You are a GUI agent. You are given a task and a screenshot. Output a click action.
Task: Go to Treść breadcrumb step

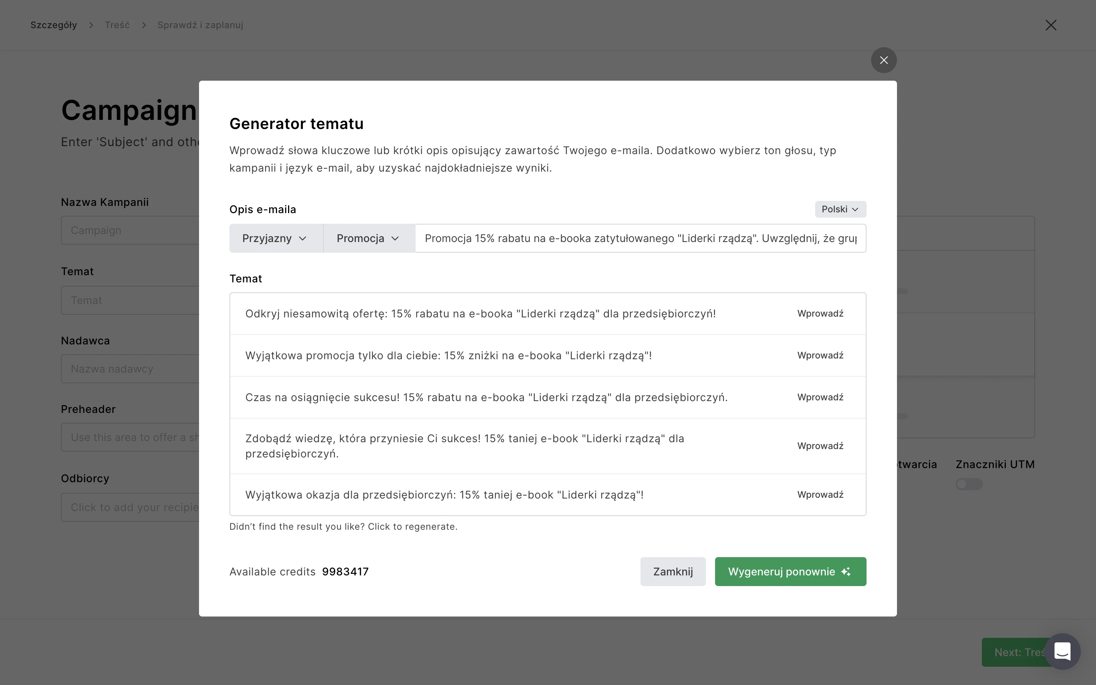pos(117,25)
